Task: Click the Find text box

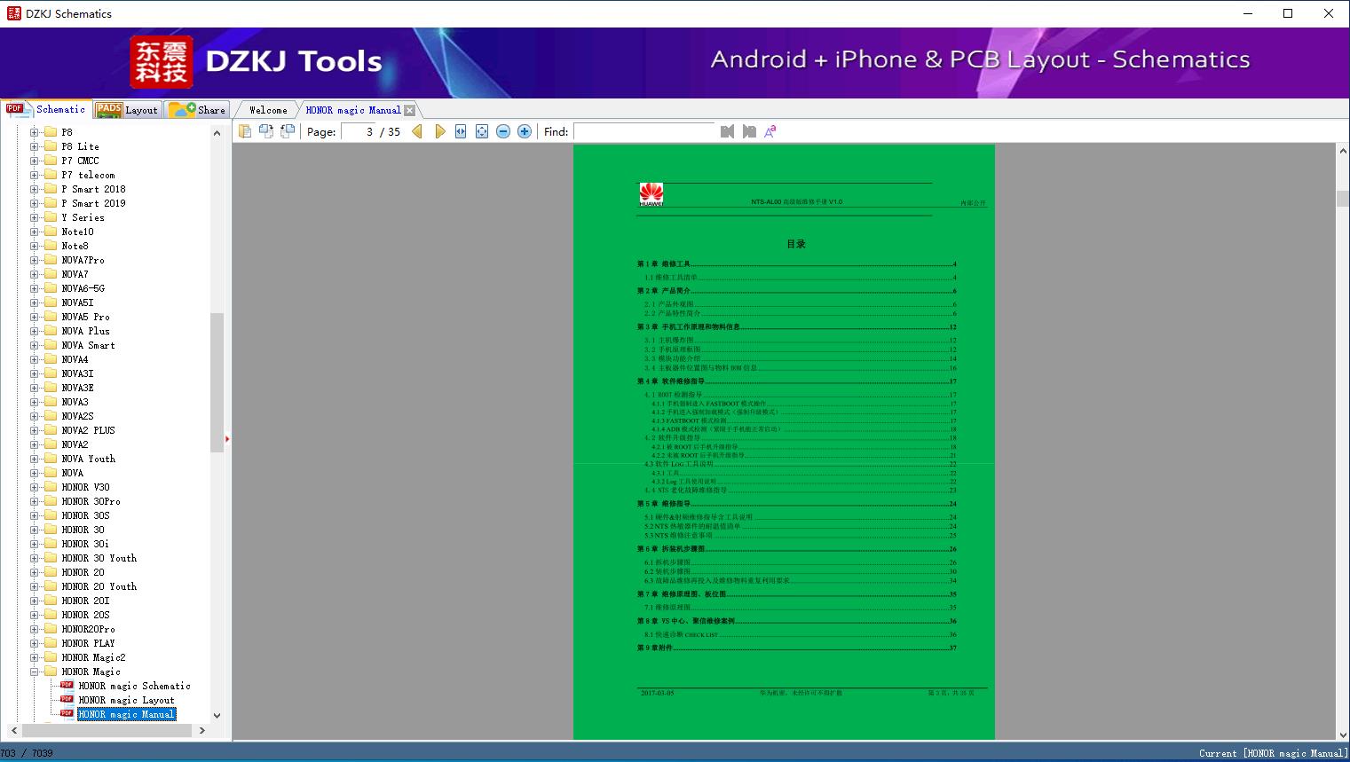Action: (x=643, y=131)
